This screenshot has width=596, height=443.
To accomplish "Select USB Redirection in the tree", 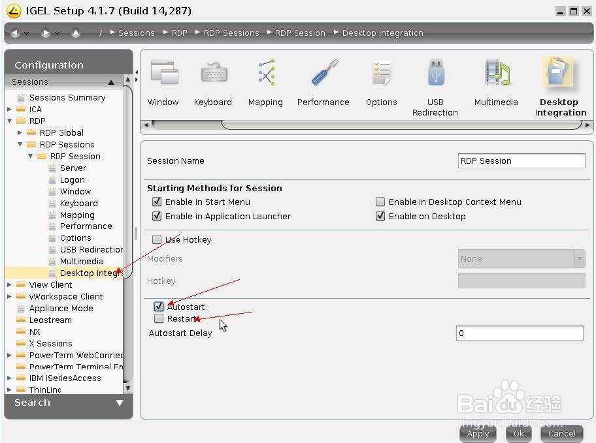I will coord(91,249).
